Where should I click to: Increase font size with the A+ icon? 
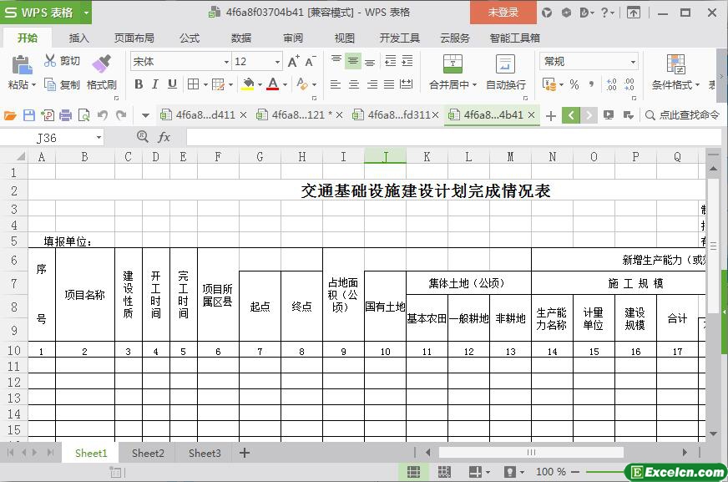pos(293,62)
